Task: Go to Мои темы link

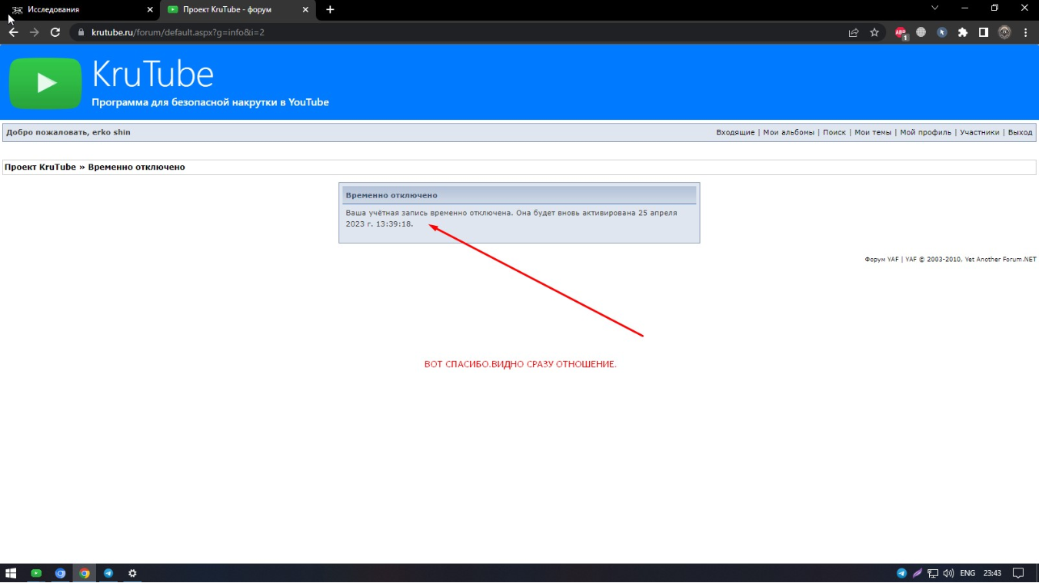Action: tap(873, 133)
